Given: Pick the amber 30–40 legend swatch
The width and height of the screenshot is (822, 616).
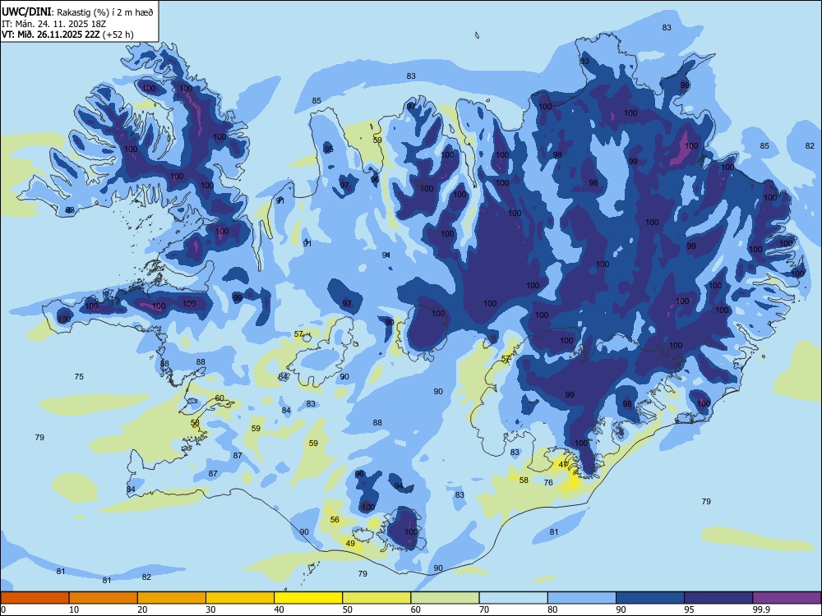Looking at the screenshot, I should tap(240, 598).
